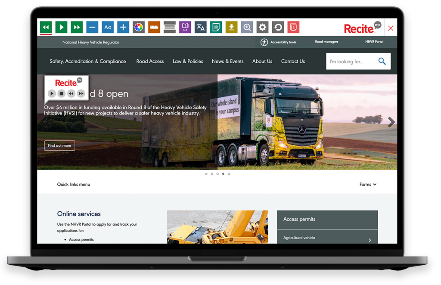This screenshot has height=285, width=441.
Task: Increase text size with the plus icon
Action: click(123, 27)
